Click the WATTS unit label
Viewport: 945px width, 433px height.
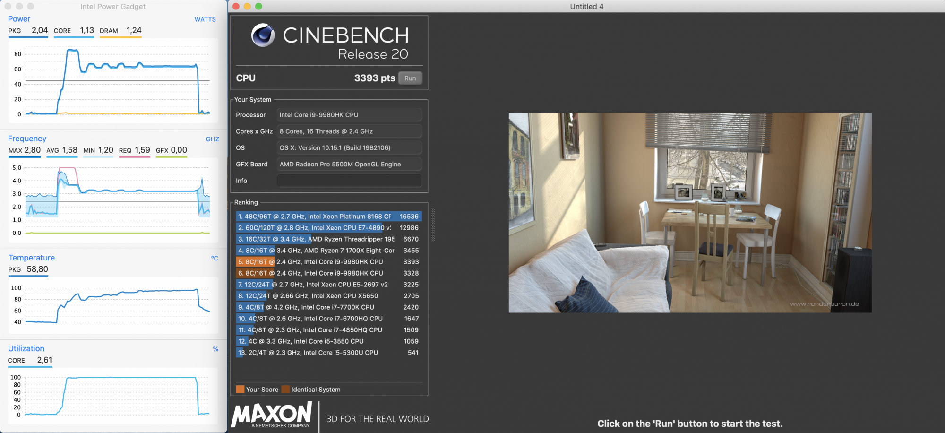(205, 19)
